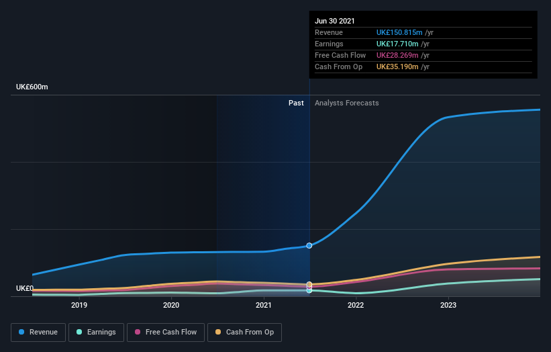Click the blue Revenue data point marker
Image resolution: width=551 pixels, height=352 pixels.
[309, 245]
